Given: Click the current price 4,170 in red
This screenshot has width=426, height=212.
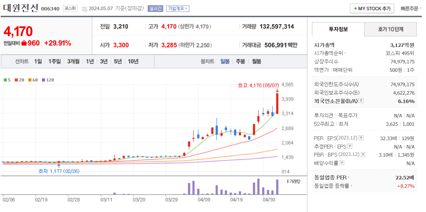Looking at the screenshot, I should (18, 32).
